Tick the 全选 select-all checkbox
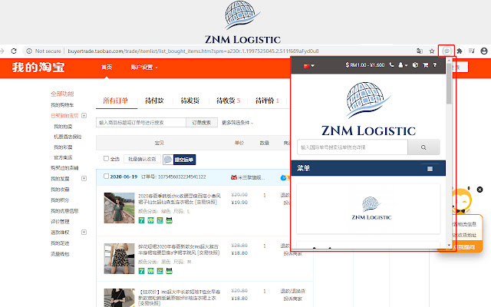The image size is (491, 307). tap(106, 159)
